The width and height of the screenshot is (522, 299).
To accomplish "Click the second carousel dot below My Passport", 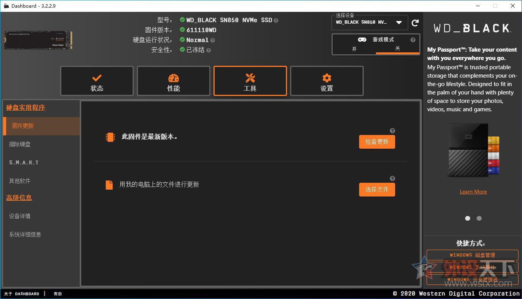I will [x=479, y=218].
